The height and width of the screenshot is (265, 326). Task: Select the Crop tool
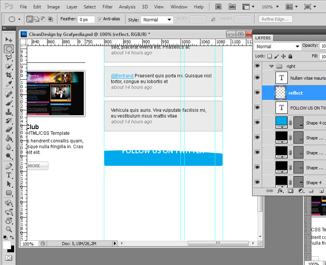[9, 75]
